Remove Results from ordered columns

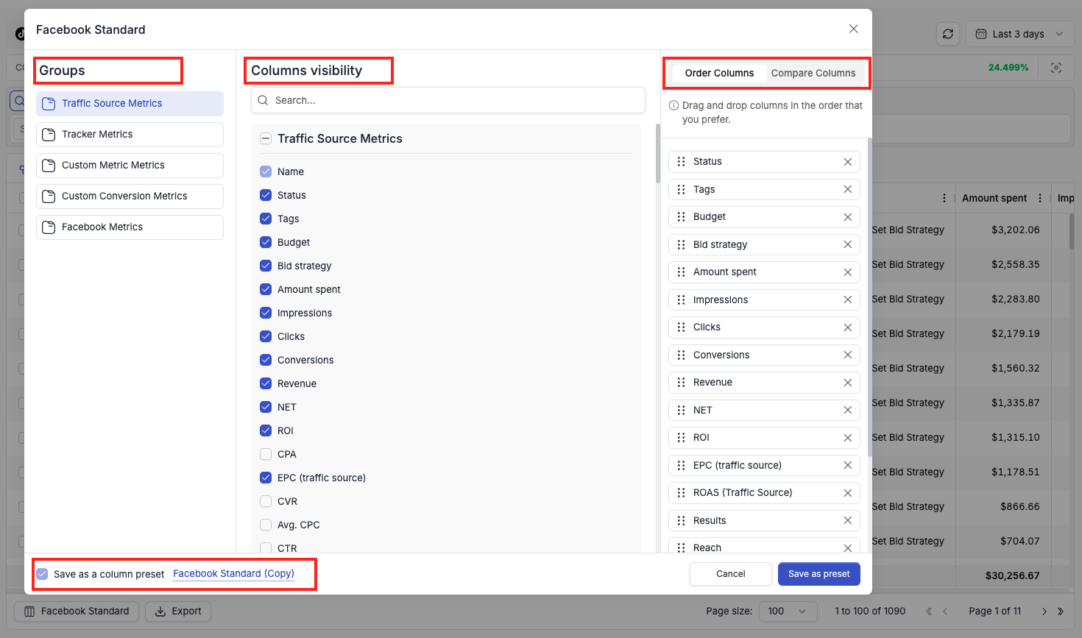(x=848, y=520)
